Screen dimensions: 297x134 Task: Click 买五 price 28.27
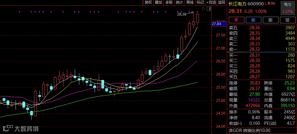click(x=255, y=76)
